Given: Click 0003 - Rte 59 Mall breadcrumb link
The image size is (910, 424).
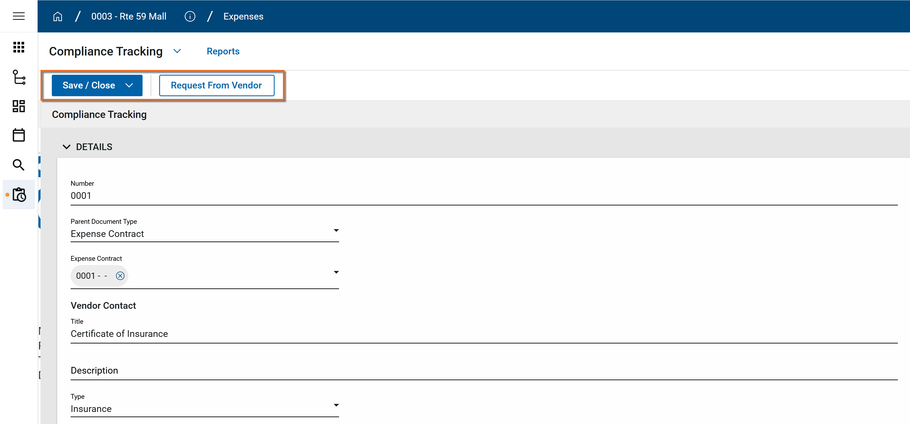Looking at the screenshot, I should (x=129, y=17).
